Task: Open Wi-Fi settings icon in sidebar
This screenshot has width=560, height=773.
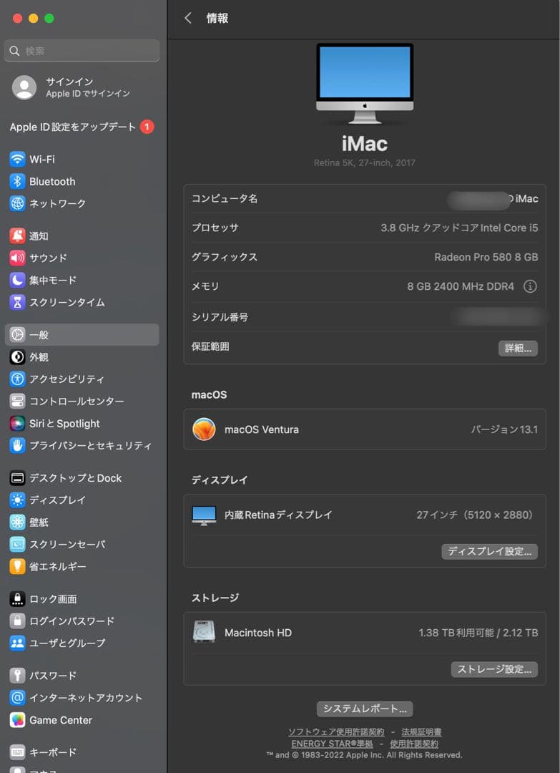Action: point(17,159)
